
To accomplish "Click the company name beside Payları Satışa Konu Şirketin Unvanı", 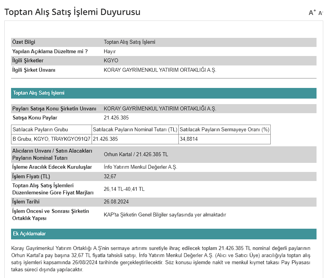I will coord(160,108).
